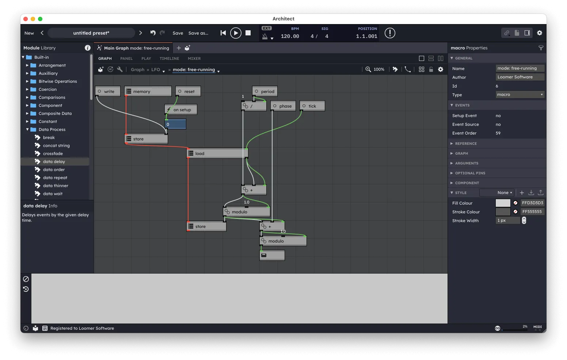Click the undo arrow icon
The height and width of the screenshot is (360, 567).
[153, 33]
